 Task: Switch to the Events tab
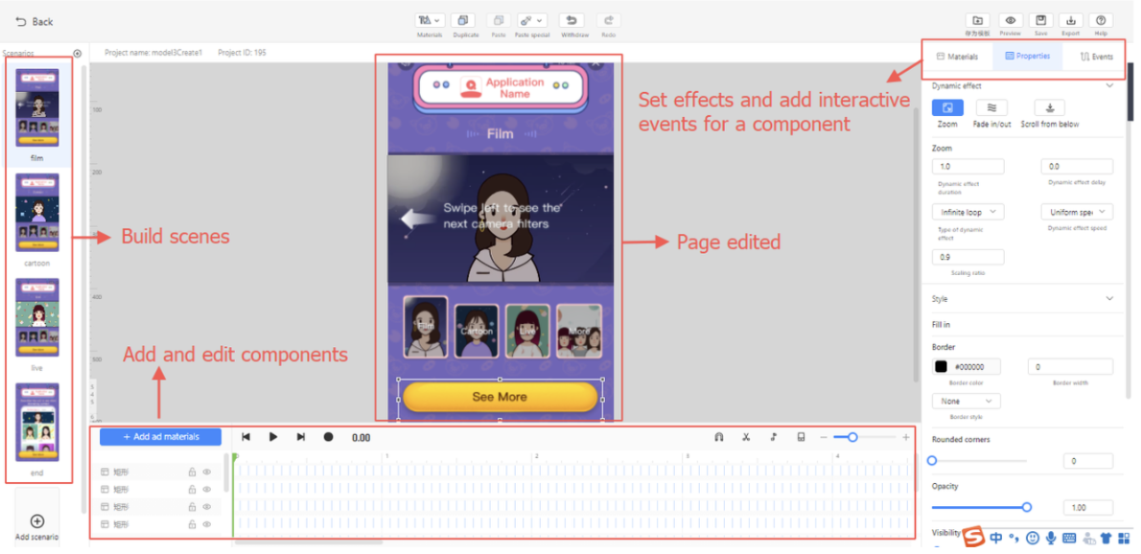pyautogui.click(x=1097, y=56)
